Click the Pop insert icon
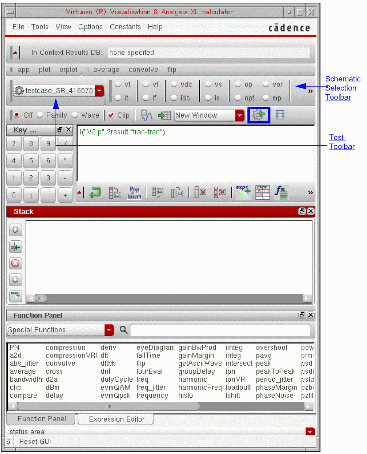Viewport: 367px width, 454px height. click(x=134, y=192)
